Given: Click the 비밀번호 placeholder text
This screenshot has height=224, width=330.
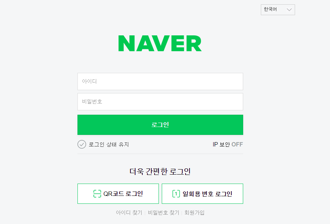Looking at the screenshot, I should [x=92, y=102].
